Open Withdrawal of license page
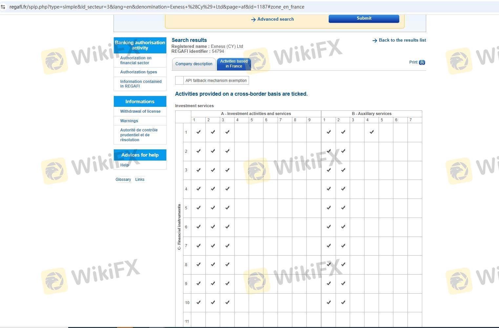Viewport: 499px width, 328px height. coord(140,111)
